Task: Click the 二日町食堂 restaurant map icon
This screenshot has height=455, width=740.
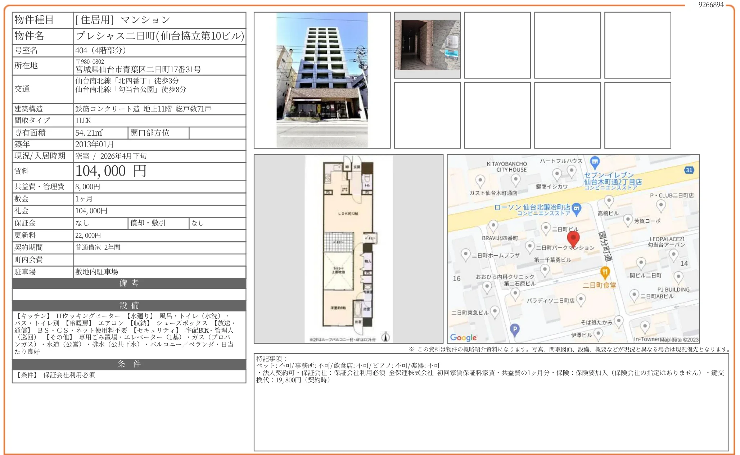Action: (x=605, y=272)
